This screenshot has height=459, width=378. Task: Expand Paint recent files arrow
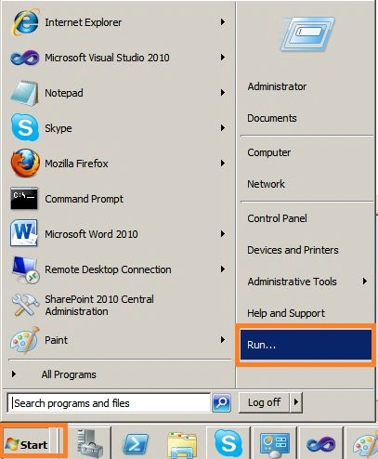click(223, 340)
